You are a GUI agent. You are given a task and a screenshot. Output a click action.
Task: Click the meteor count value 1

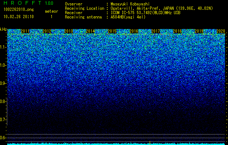[x=51, y=17]
